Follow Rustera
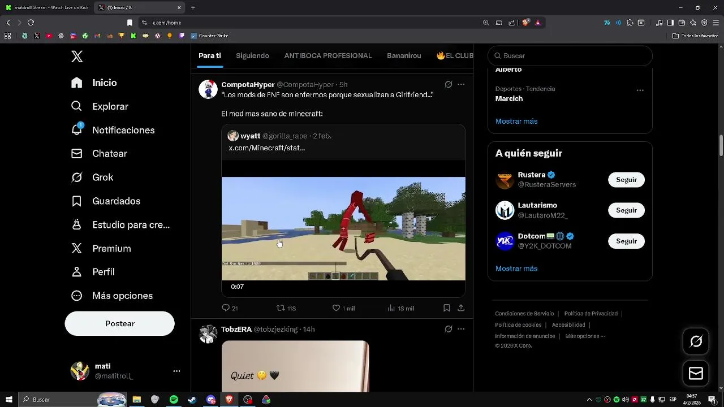 626,180
